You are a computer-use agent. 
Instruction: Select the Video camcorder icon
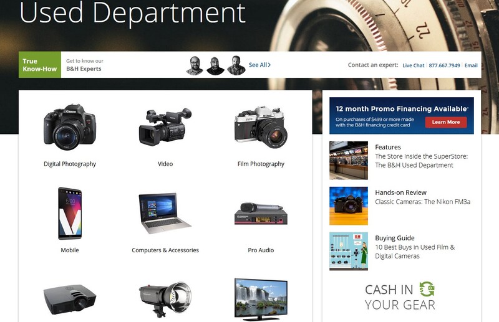click(165, 127)
